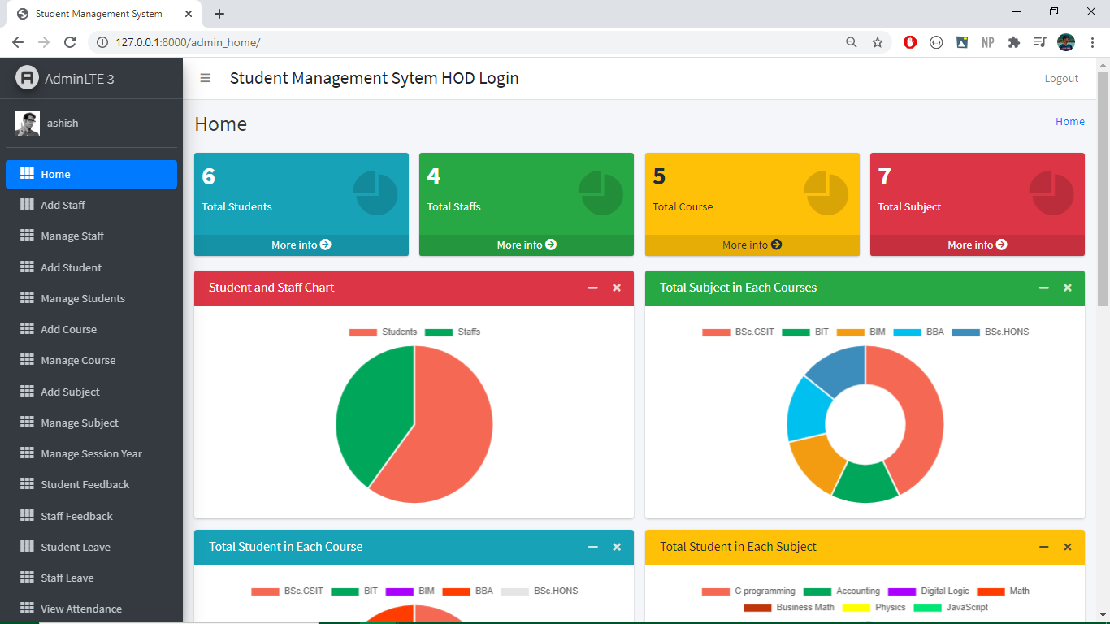The height and width of the screenshot is (624, 1110).
Task: Click grid icon beside Staff Feedback
Action: (x=27, y=515)
